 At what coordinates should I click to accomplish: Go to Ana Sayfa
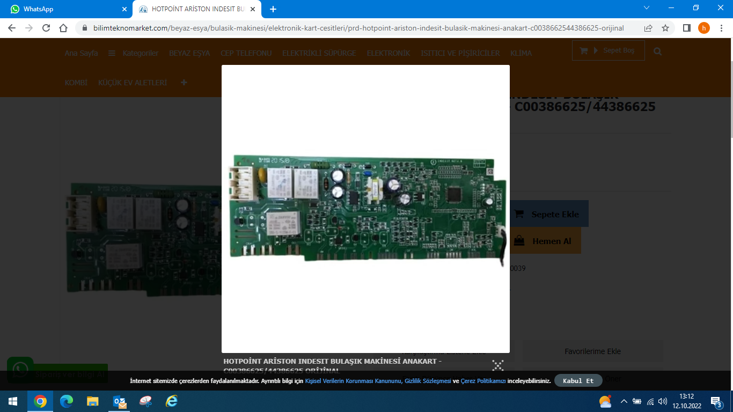[81, 53]
